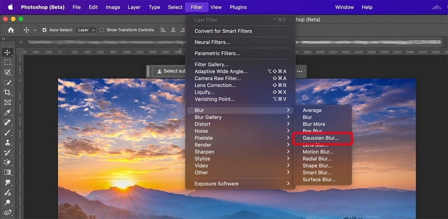Click the Move tool preset icon in options bar

[x=26, y=30]
